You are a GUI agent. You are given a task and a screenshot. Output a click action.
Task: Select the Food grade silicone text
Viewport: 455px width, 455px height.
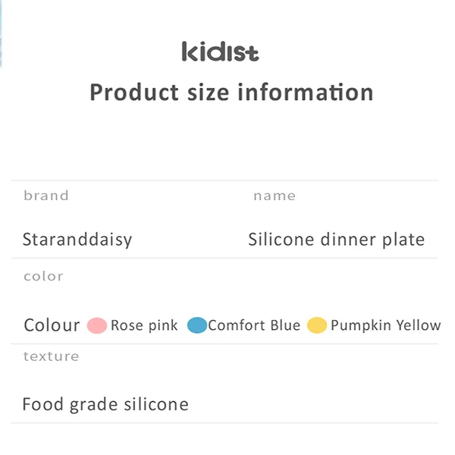(105, 404)
